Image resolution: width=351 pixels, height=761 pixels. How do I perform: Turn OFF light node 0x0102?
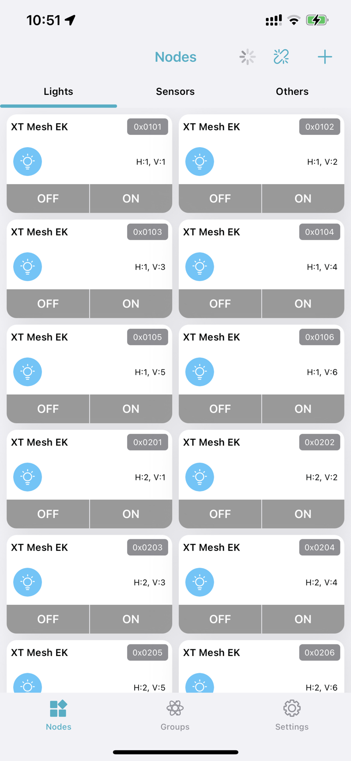point(220,198)
